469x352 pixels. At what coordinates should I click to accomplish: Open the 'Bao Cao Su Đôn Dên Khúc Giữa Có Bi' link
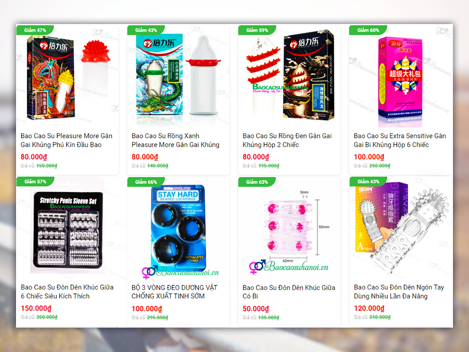[x=289, y=291]
